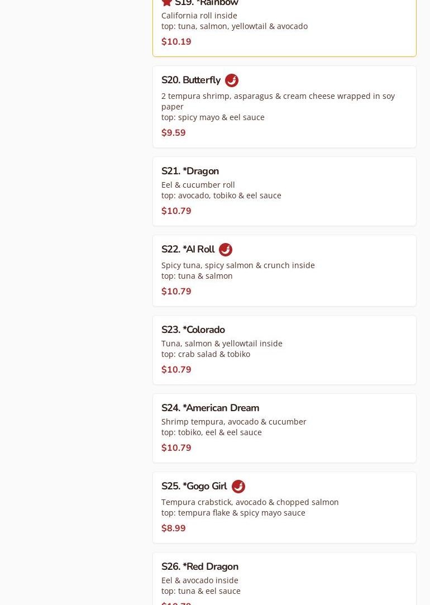Click the spicy icon next to S25. Gogo Girl
430x605 pixels.
[238, 487]
